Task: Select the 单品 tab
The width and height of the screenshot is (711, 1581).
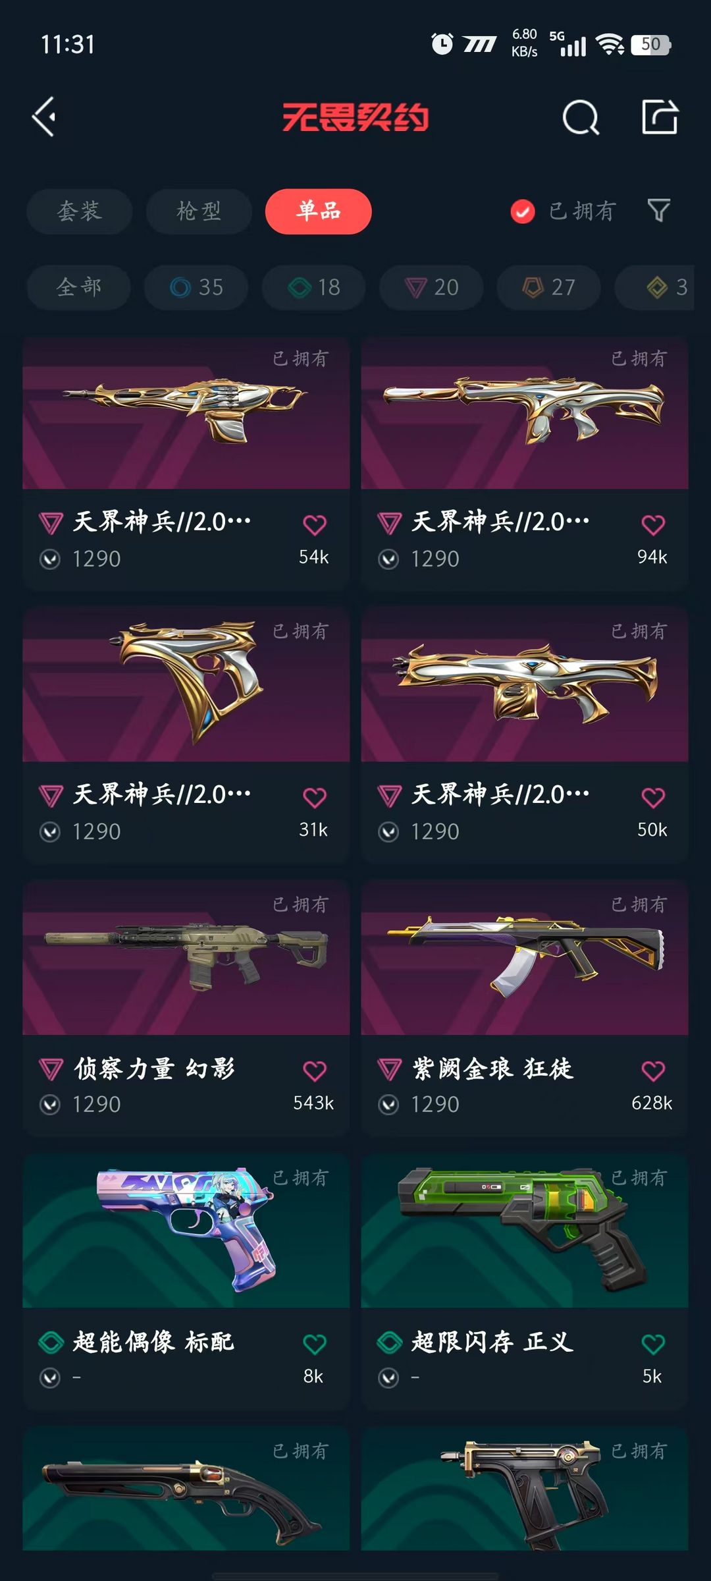Action: click(319, 211)
